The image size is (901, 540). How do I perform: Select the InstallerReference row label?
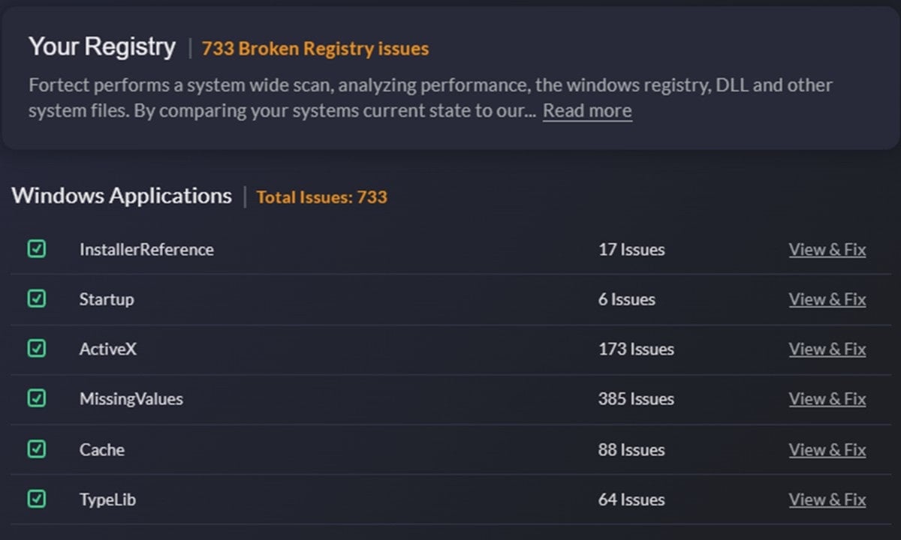coord(146,250)
